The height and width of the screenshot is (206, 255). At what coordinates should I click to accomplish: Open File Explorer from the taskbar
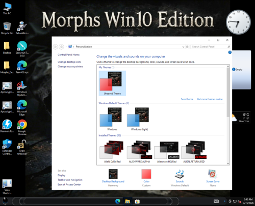click(x=127, y=201)
